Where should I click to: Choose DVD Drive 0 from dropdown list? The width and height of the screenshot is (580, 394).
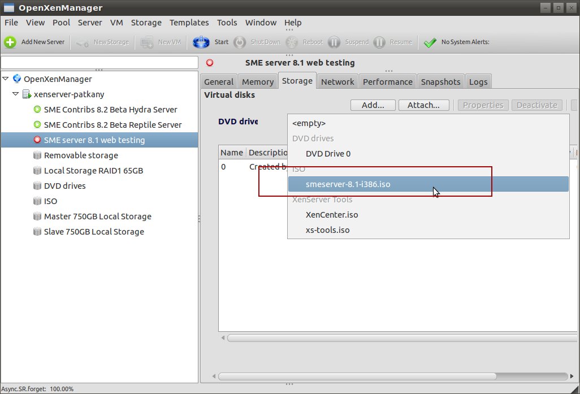pyautogui.click(x=428, y=154)
